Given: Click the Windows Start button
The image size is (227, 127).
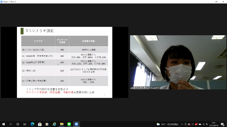Looking at the screenshot, I should point(3,124).
